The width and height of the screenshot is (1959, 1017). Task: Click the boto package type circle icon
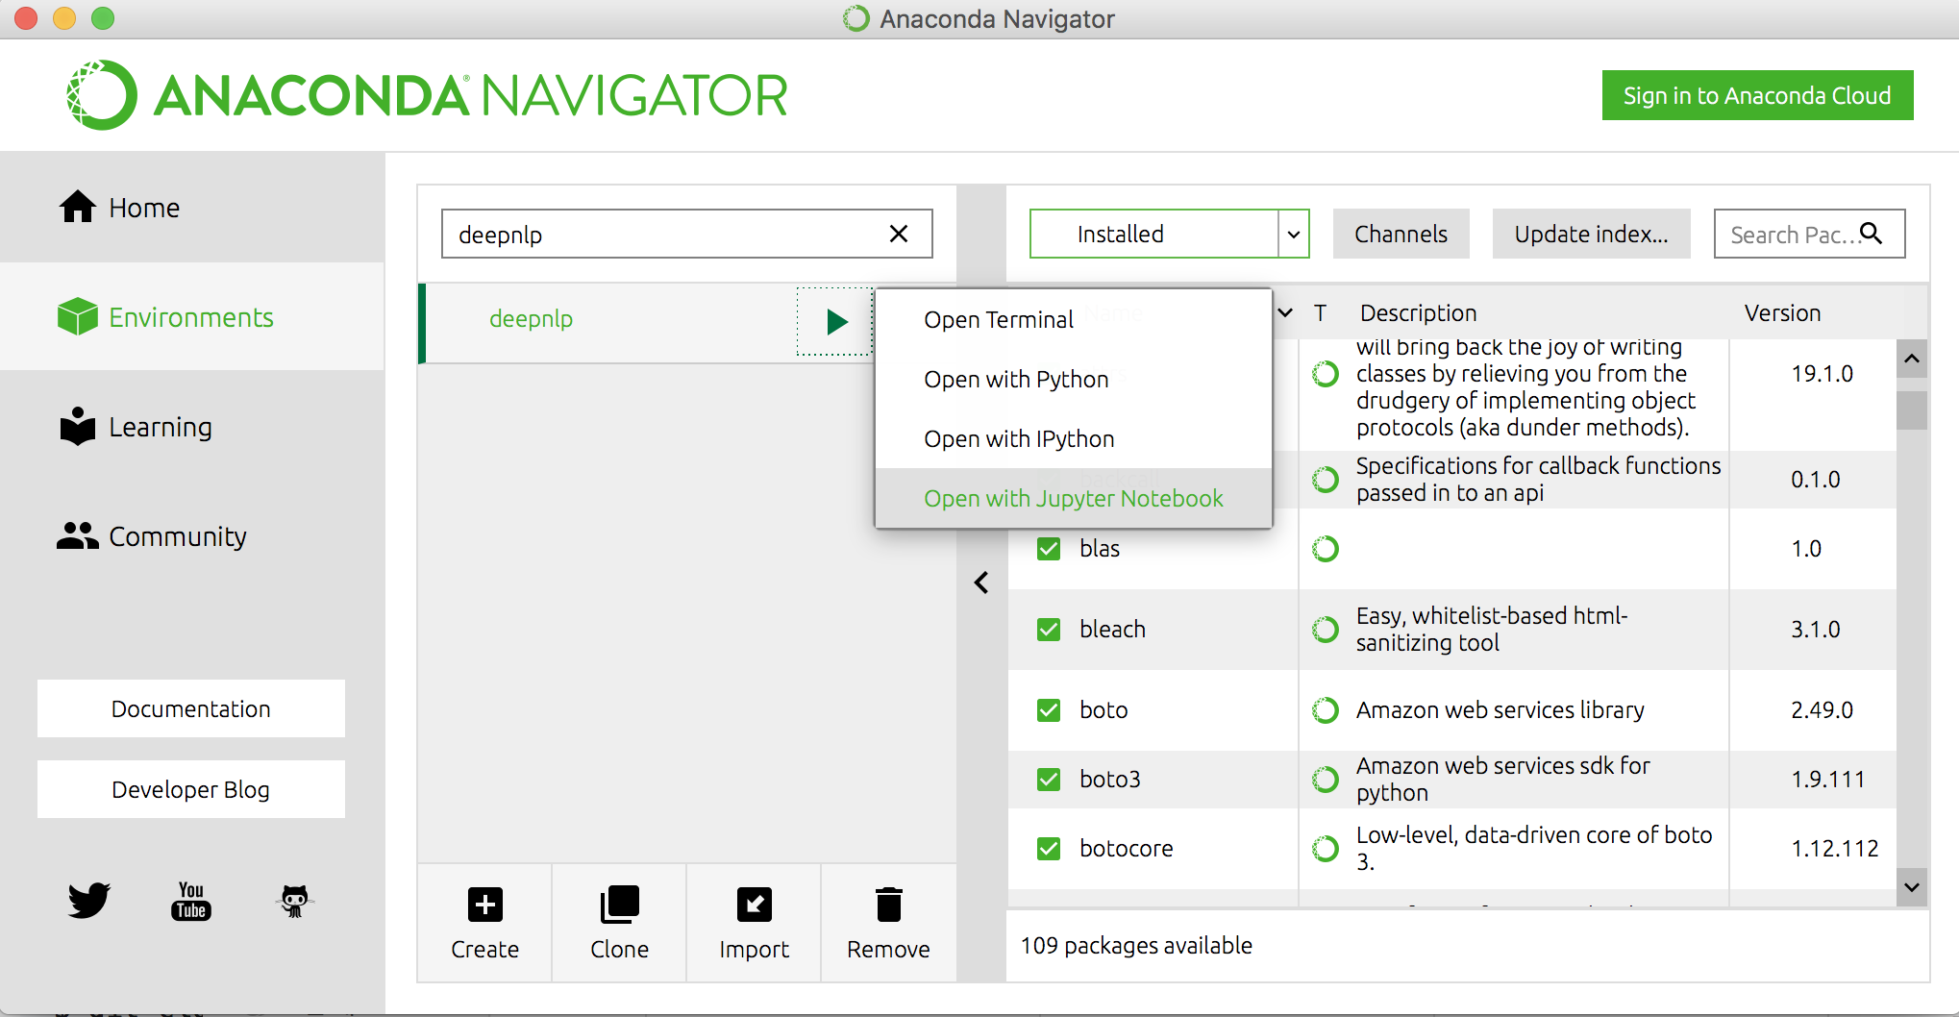pos(1326,710)
